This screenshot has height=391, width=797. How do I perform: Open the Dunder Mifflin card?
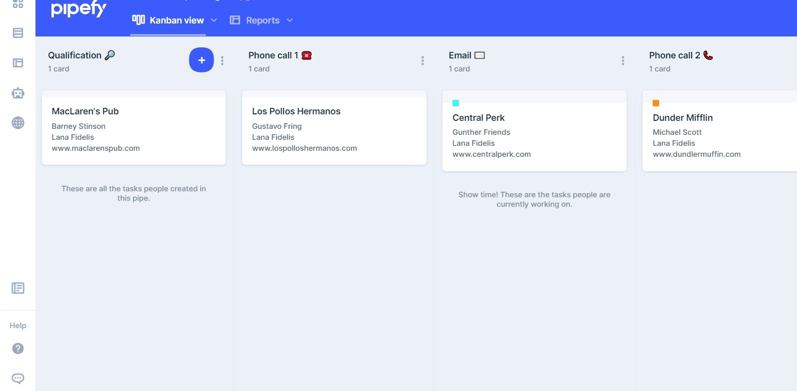click(720, 131)
